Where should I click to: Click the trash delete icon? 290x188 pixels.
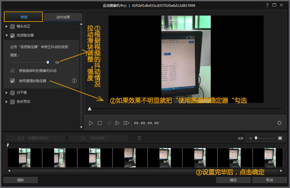140,138
